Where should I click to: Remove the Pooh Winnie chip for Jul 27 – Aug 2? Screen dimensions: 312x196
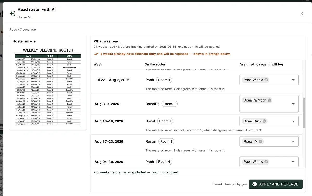click(x=266, y=80)
